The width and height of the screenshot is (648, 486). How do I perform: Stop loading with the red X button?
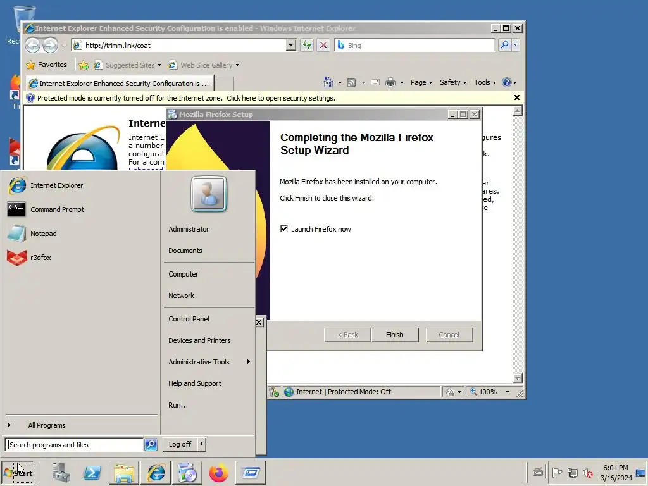point(323,45)
